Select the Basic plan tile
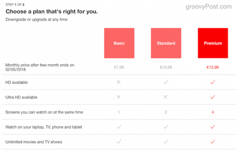Image resolution: width=237 pixels, height=152 pixels. pos(119,43)
